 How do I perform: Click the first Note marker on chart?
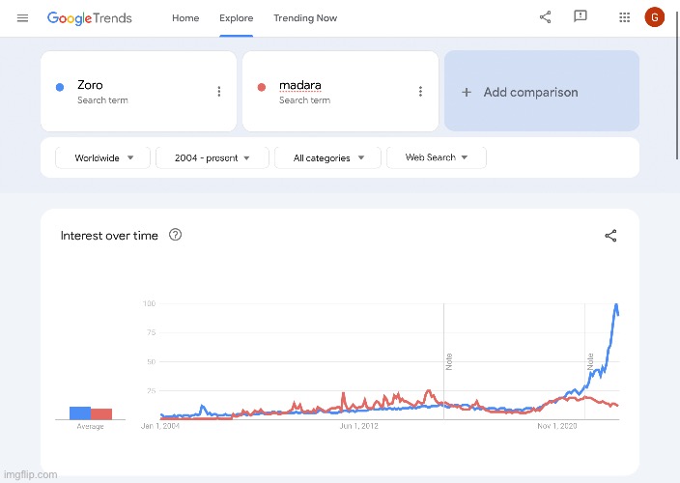pos(449,361)
